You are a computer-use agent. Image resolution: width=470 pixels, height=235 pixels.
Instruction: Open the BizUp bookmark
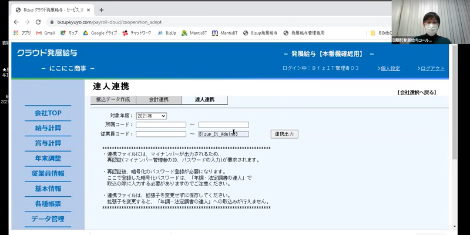click(167, 33)
